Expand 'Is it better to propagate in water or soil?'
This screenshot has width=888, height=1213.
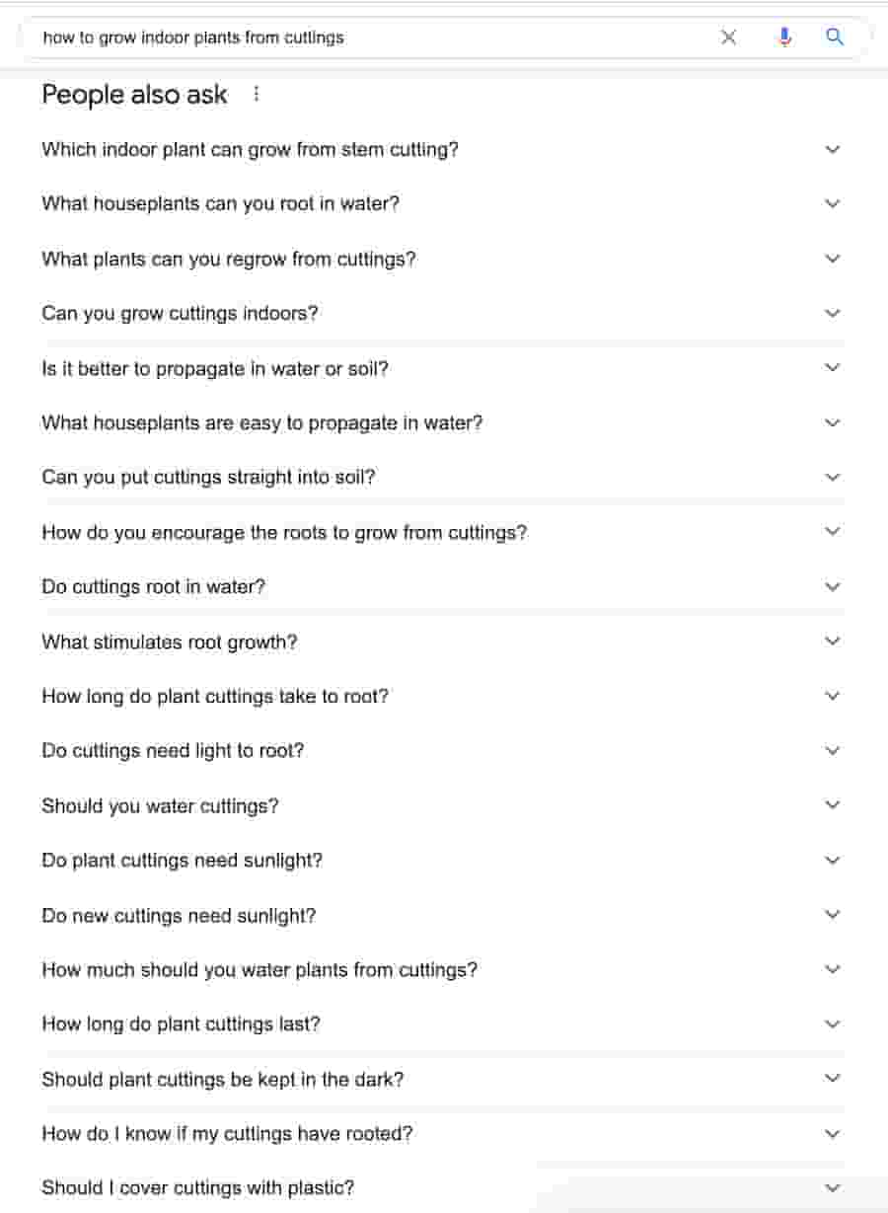(x=832, y=367)
